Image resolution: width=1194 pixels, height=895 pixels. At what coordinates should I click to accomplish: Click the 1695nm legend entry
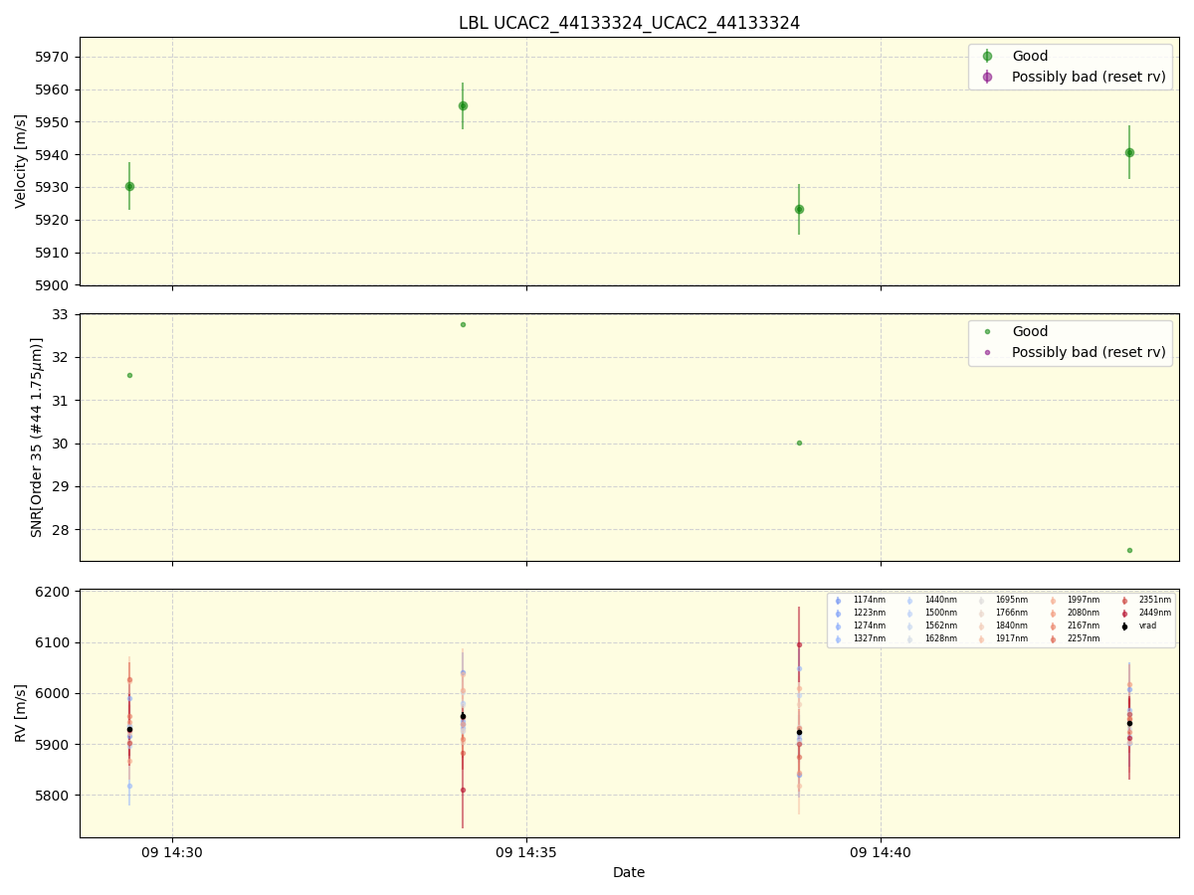pyautogui.click(x=1012, y=601)
